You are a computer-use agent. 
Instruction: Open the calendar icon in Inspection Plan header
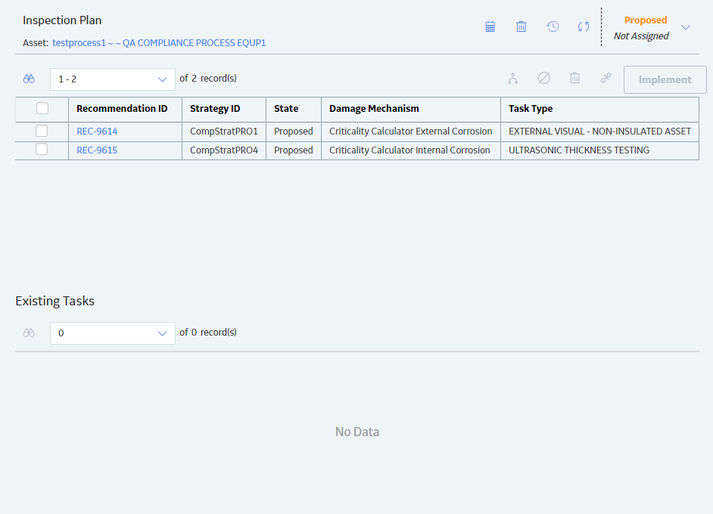(x=490, y=26)
